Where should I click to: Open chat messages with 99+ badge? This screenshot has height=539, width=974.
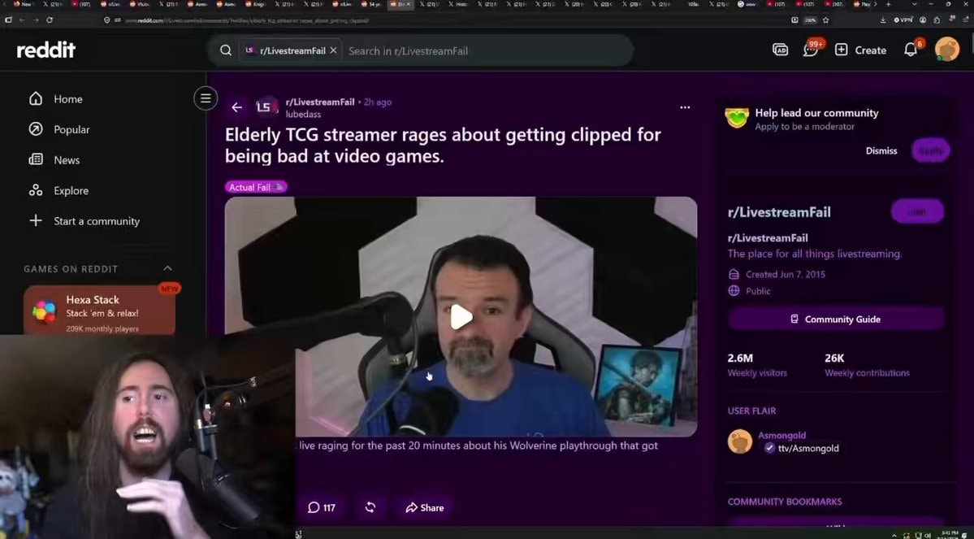coord(811,50)
